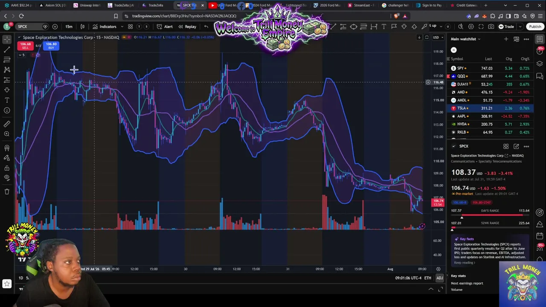Select the text annotation tool in left toolbar
The height and width of the screenshot is (307, 546).
click(x=7, y=100)
